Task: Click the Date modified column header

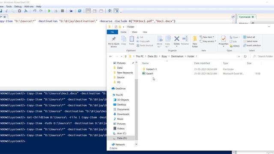Action: (202, 63)
